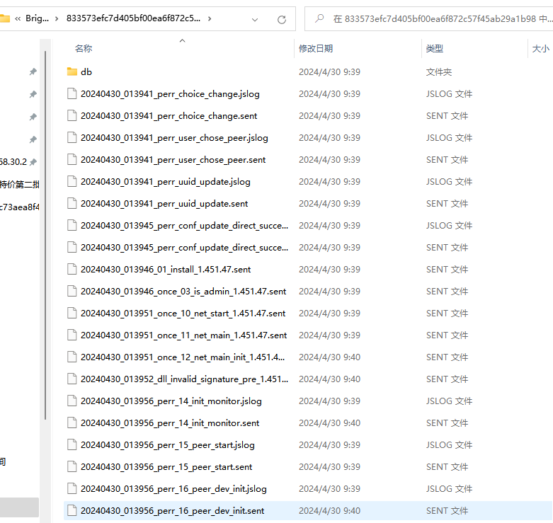Click file icon of perr_choice_change.jslog
The height and width of the screenshot is (523, 553).
click(72, 93)
